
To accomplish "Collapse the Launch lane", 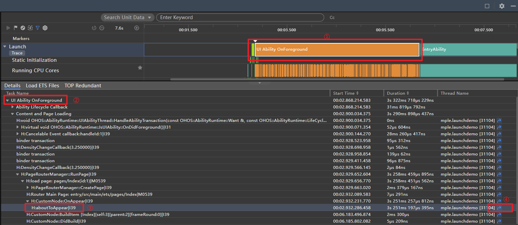I will (x=5, y=47).
